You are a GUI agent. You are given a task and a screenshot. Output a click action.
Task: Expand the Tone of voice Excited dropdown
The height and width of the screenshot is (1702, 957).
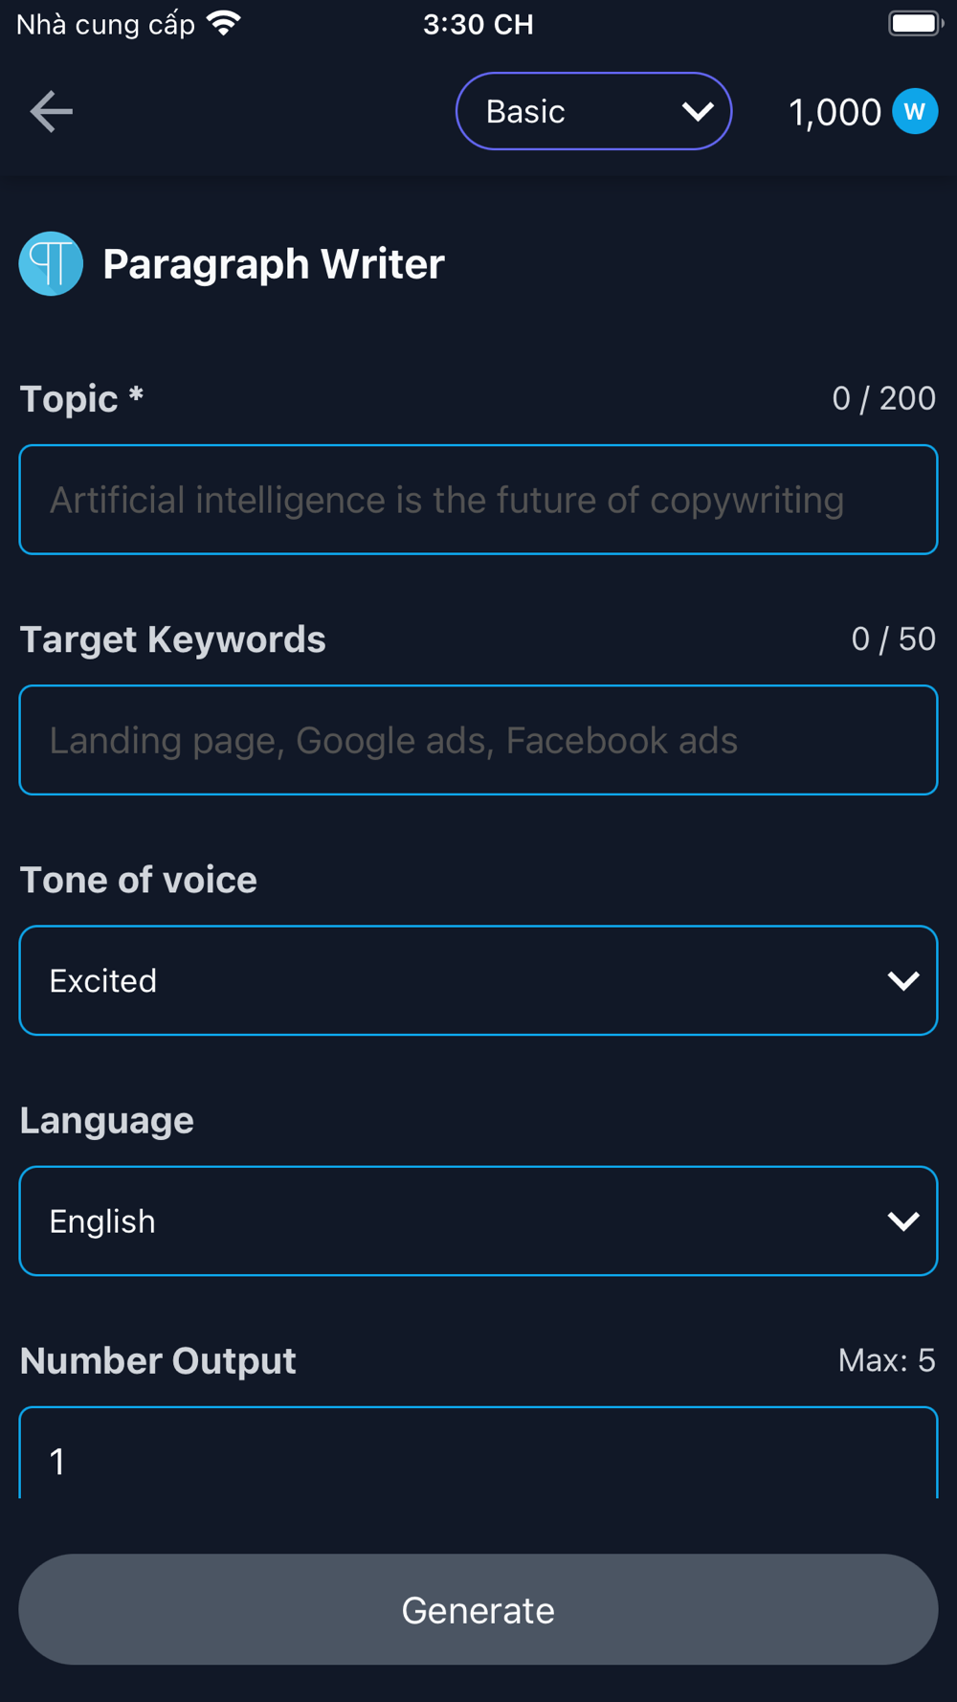click(478, 980)
